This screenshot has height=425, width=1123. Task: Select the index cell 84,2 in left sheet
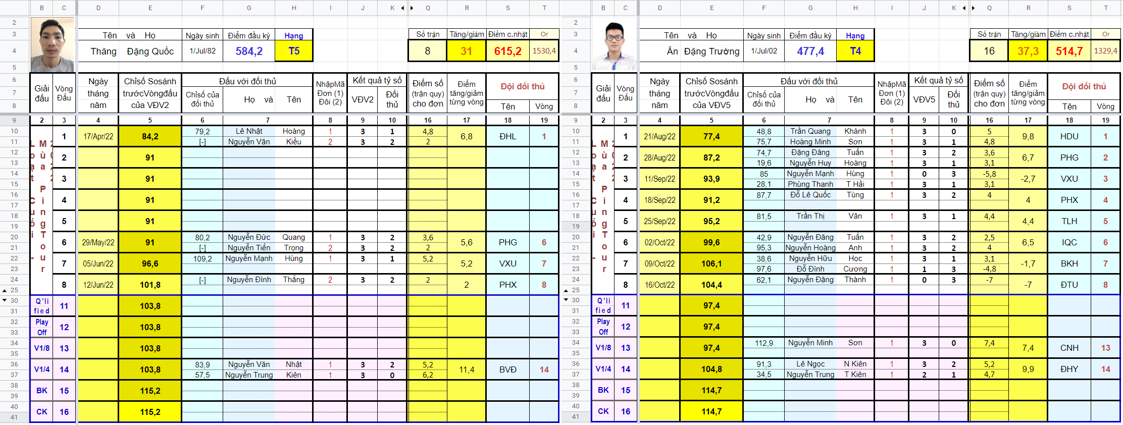[x=150, y=137]
